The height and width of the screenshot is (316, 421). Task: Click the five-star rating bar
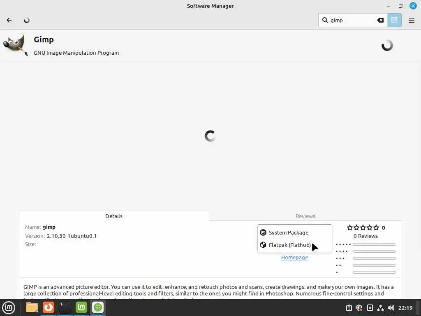point(374,244)
